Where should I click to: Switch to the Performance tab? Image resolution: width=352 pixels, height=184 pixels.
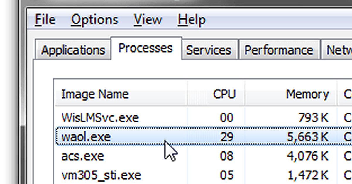(x=278, y=50)
